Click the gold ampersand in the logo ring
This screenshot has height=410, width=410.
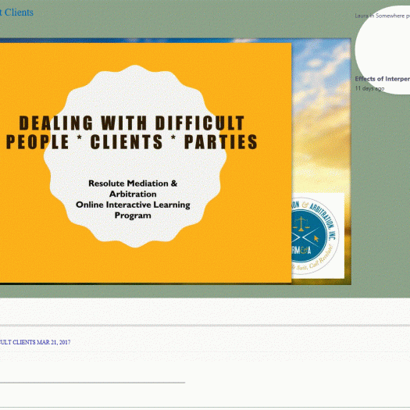[x=305, y=205]
